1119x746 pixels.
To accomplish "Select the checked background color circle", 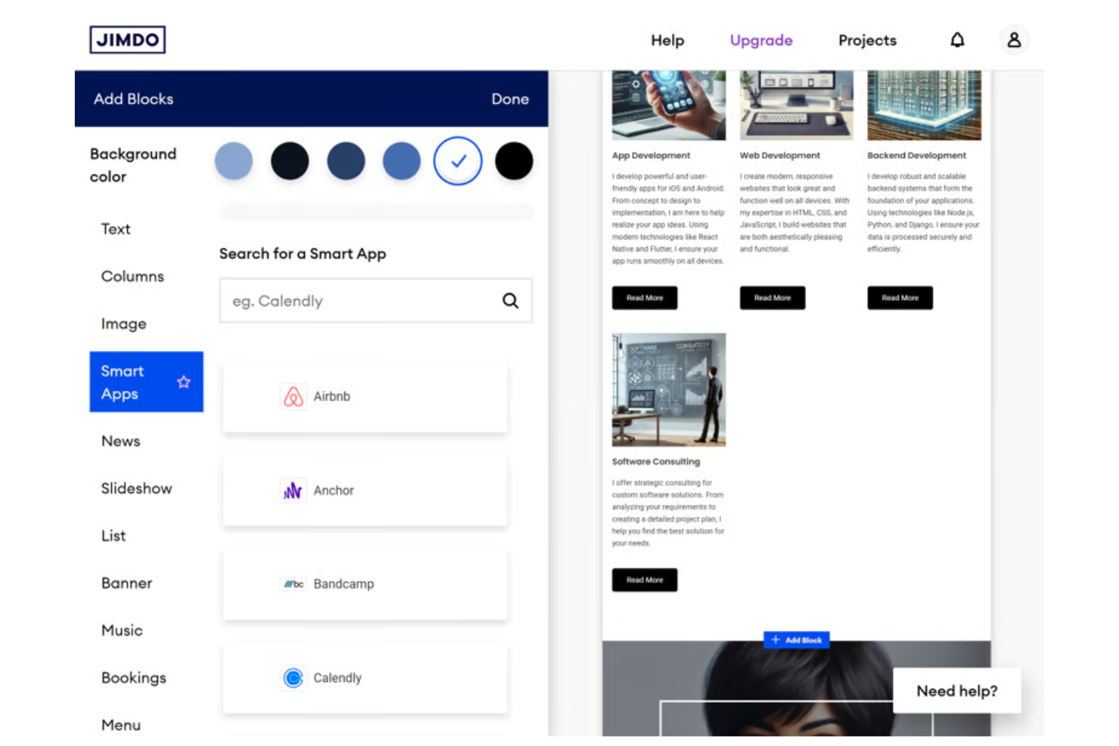I will 457,161.
